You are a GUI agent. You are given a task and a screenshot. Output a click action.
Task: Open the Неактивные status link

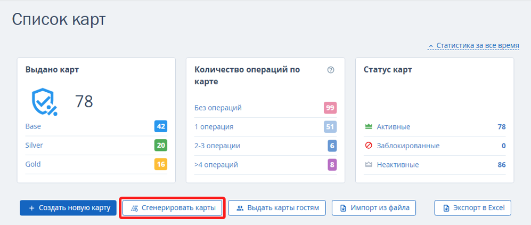[x=398, y=165]
